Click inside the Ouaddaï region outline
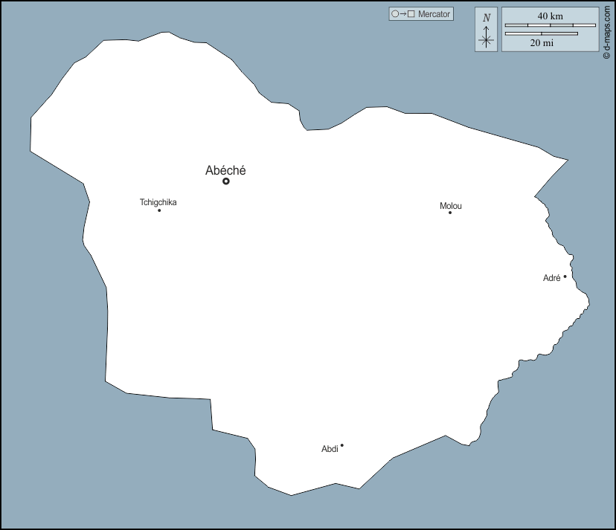Viewport: 616px width, 530px height. (x=298, y=297)
